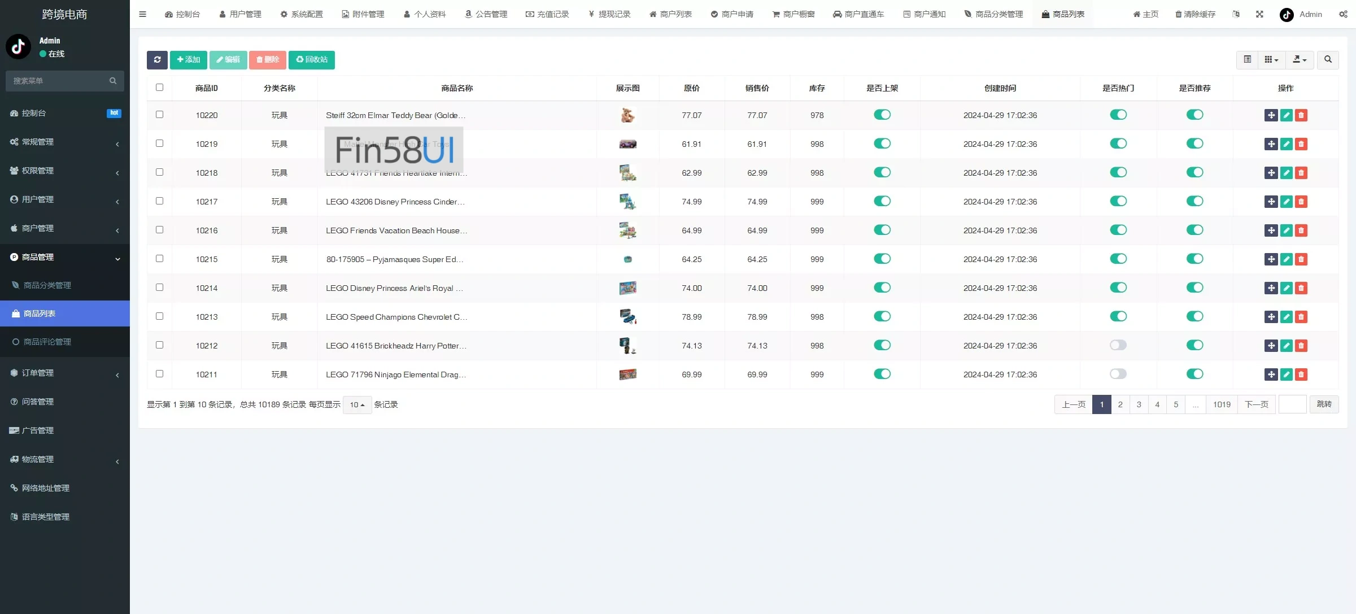The image size is (1356, 614).
Task: Click the refresh icon button in toolbar
Action: 157,60
